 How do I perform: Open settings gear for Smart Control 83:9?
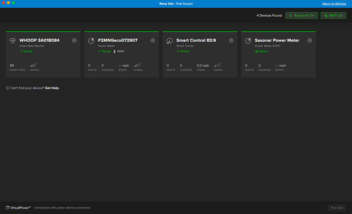pyautogui.click(x=231, y=40)
